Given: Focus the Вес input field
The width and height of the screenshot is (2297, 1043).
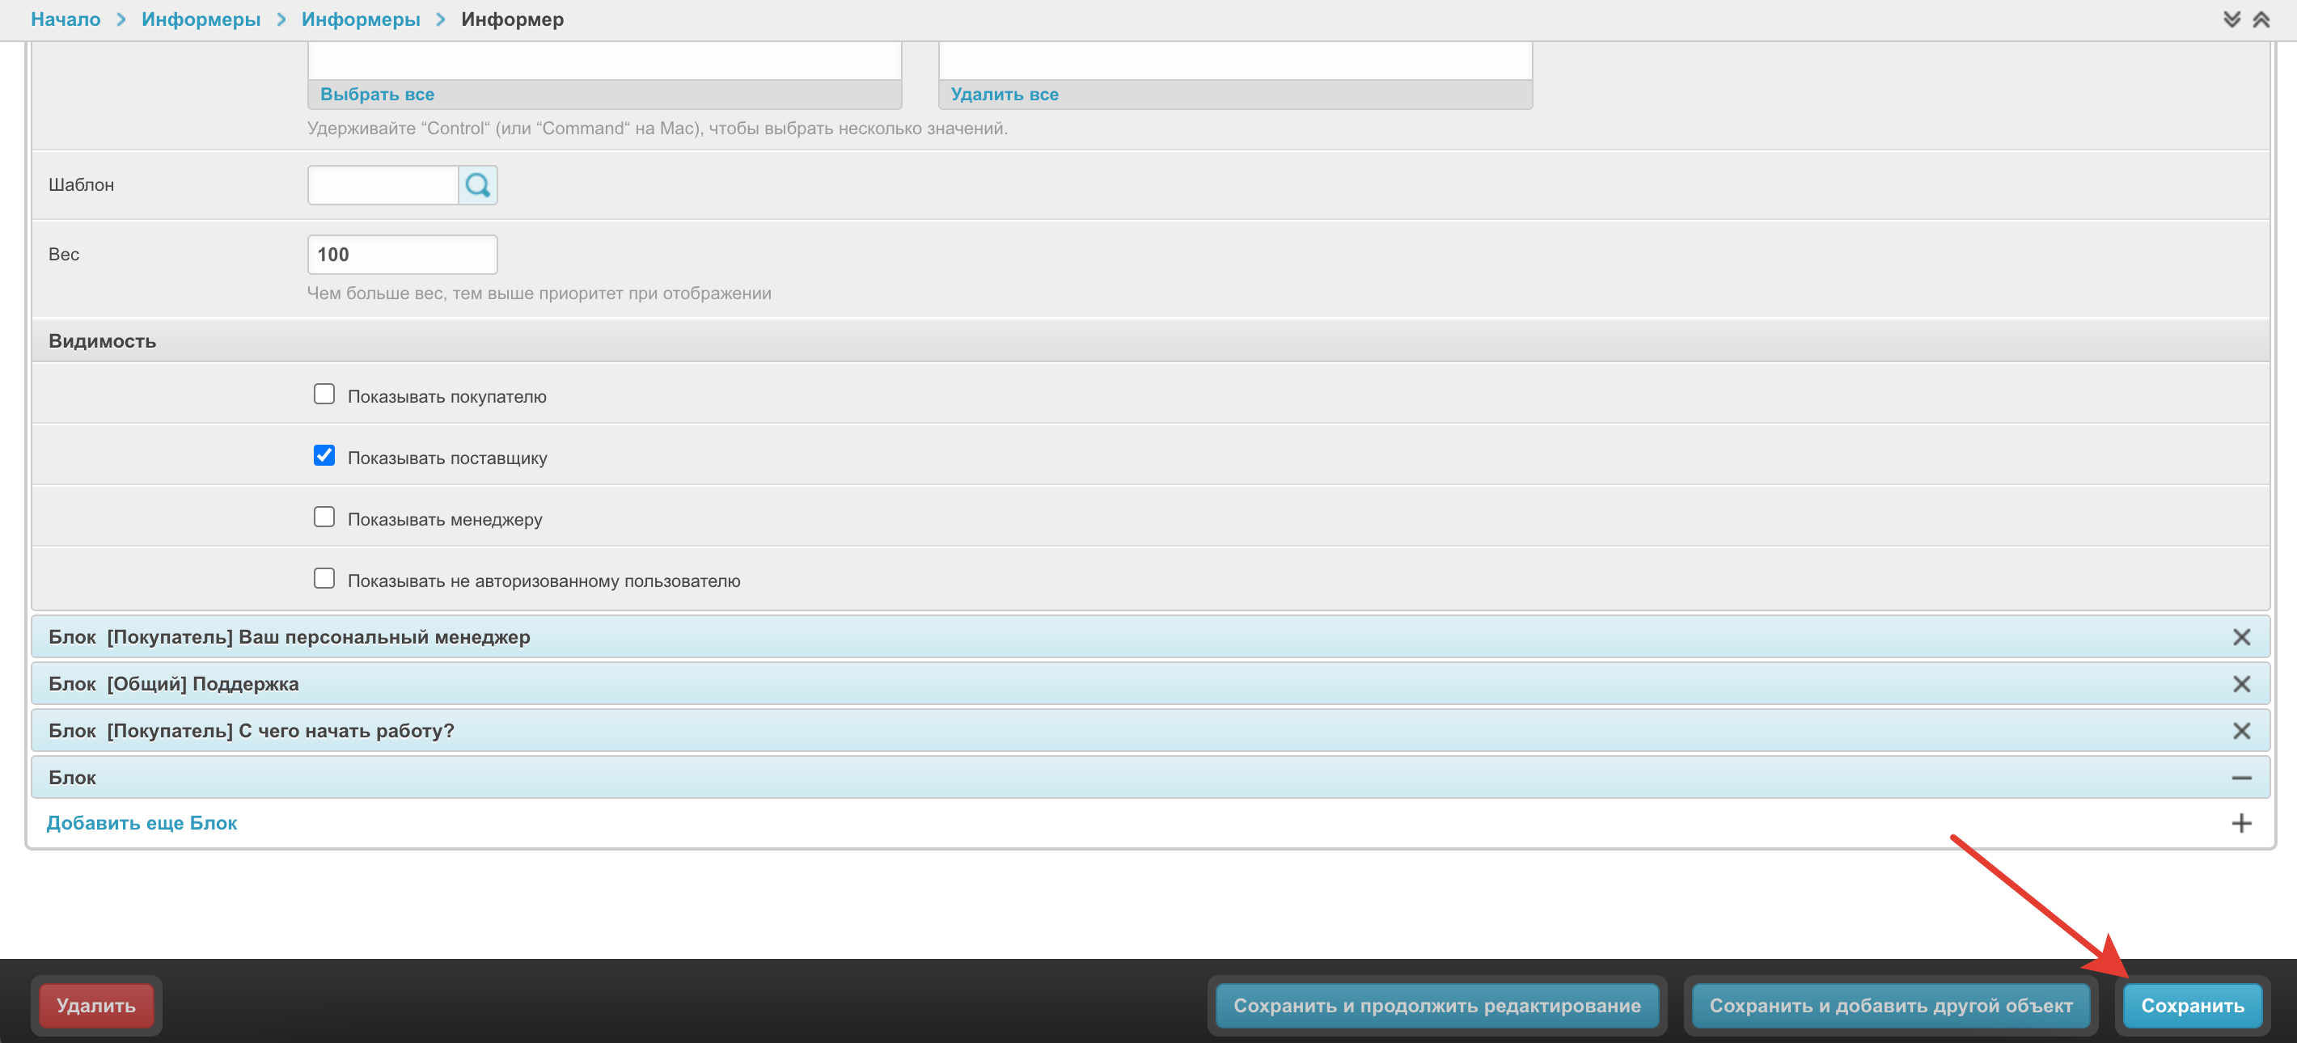Looking at the screenshot, I should tap(402, 255).
